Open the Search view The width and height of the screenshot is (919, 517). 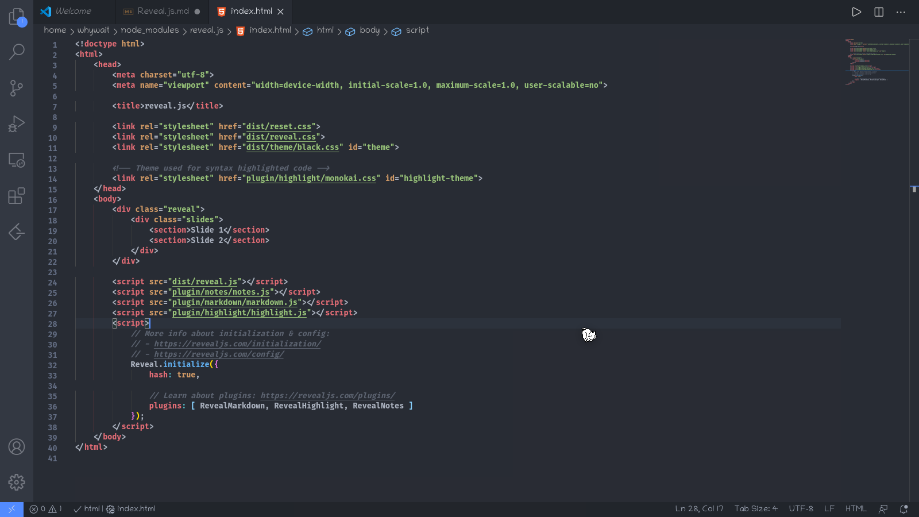click(x=17, y=52)
